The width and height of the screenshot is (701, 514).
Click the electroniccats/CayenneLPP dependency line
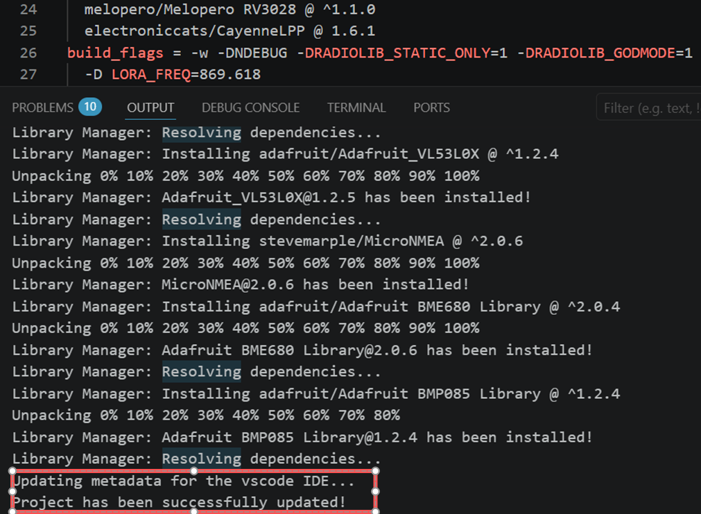pos(229,31)
